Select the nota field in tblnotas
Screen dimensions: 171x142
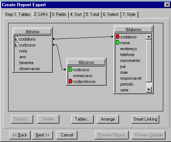pos(23,51)
